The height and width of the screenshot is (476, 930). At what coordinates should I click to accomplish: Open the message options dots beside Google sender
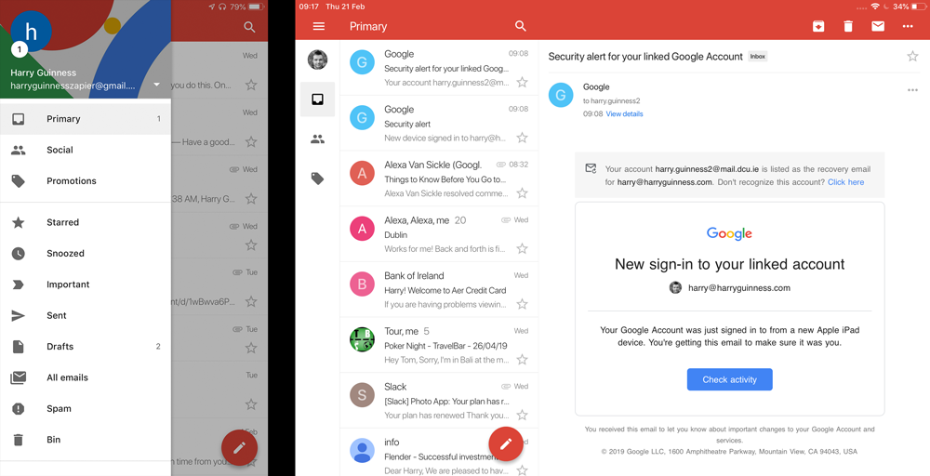point(912,90)
